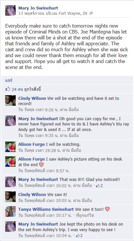This screenshot has width=134, height=241.
Task: Open Cindy Wilson's avatar on first comment
Action: coord(10,100)
